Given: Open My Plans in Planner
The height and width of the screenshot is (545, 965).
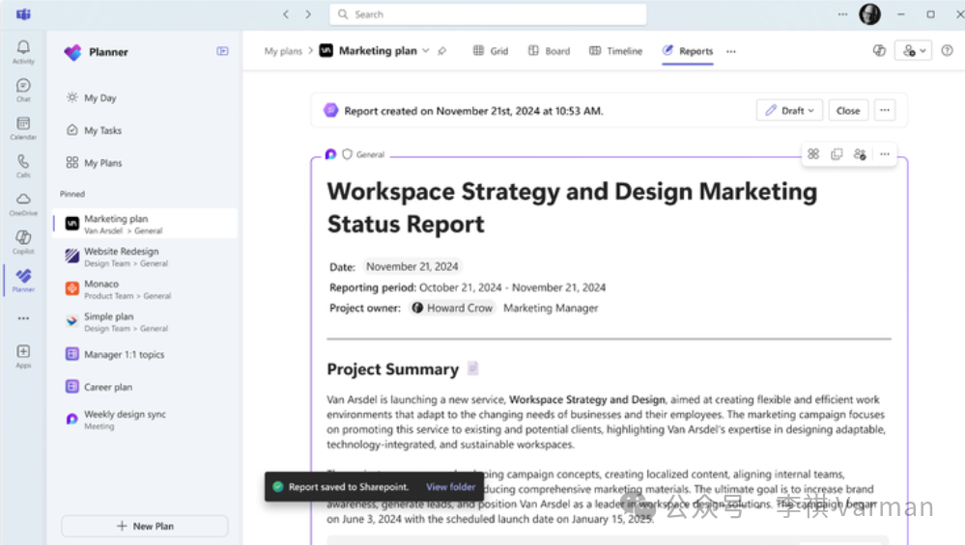Looking at the screenshot, I should click(x=94, y=163).
